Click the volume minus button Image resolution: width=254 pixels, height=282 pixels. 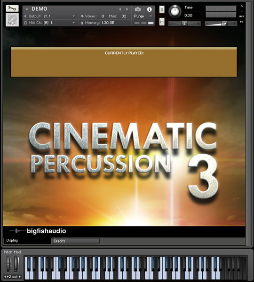pyautogui.click(x=207, y=23)
